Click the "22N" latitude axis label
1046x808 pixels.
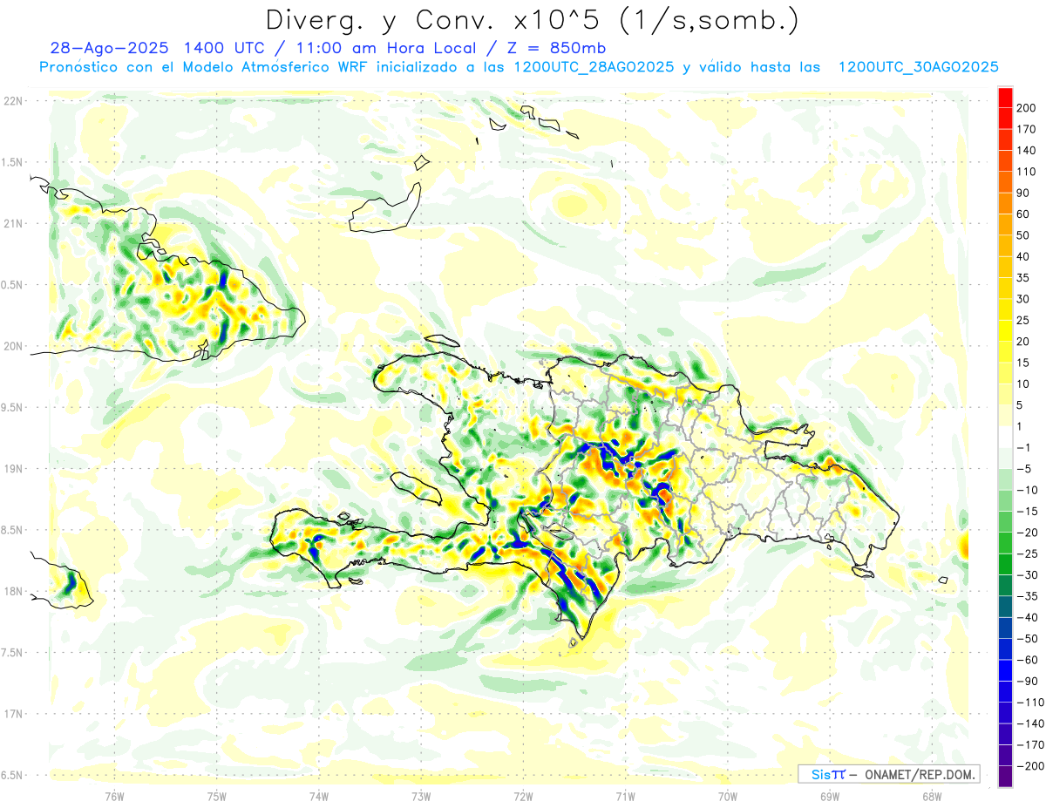click(13, 101)
